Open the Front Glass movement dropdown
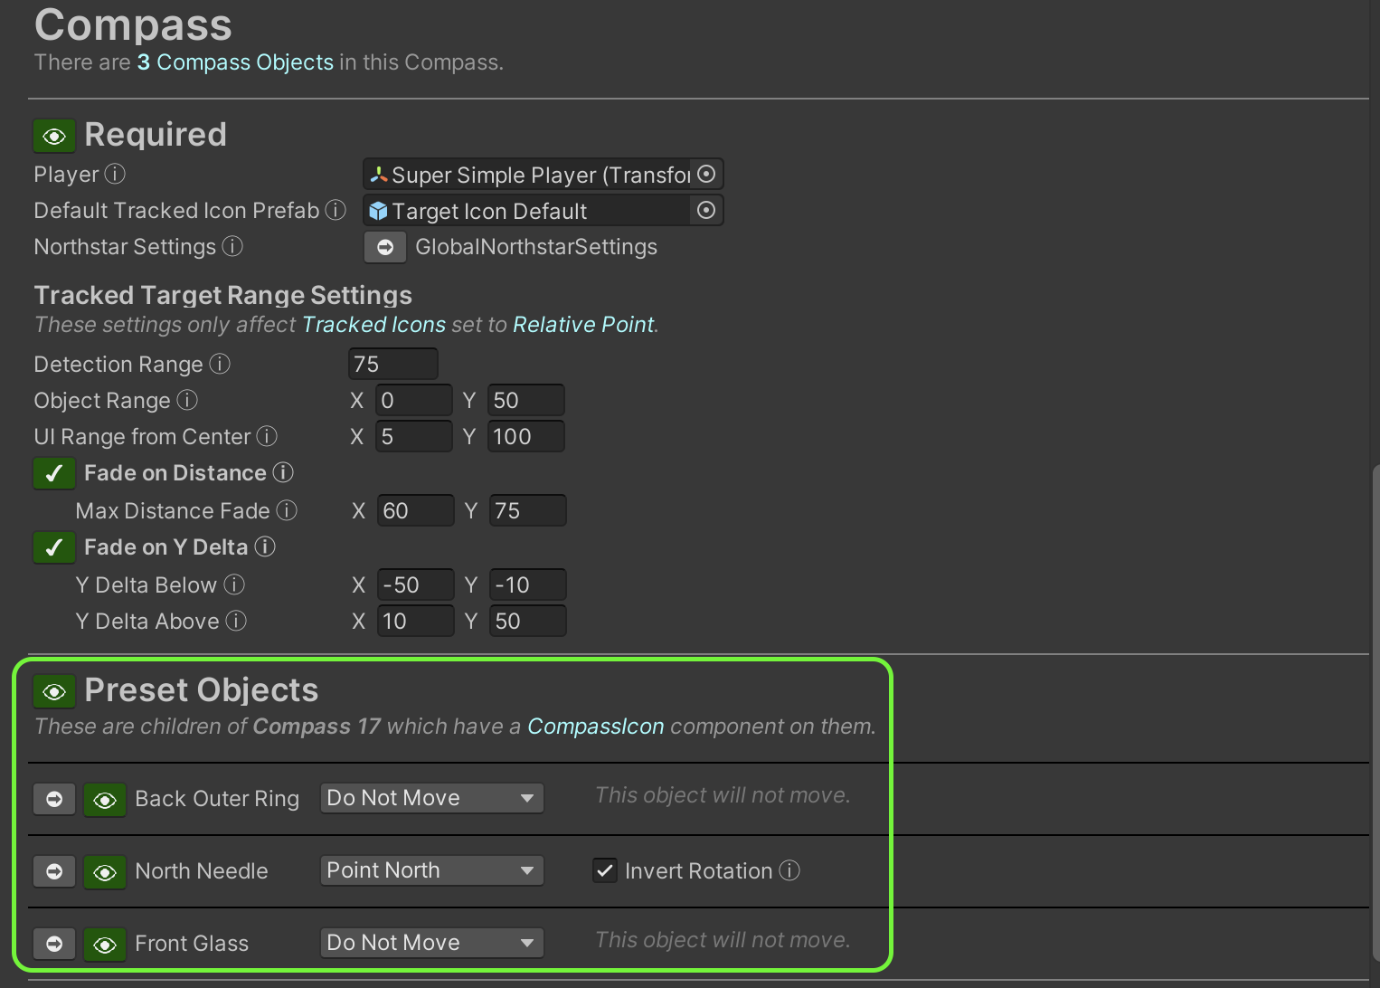1380x988 pixels. 431,943
